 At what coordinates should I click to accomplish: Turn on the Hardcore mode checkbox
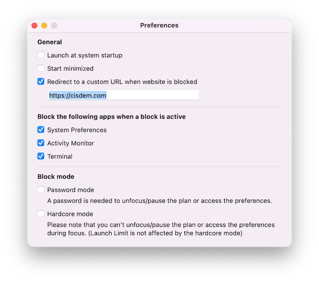(41, 214)
